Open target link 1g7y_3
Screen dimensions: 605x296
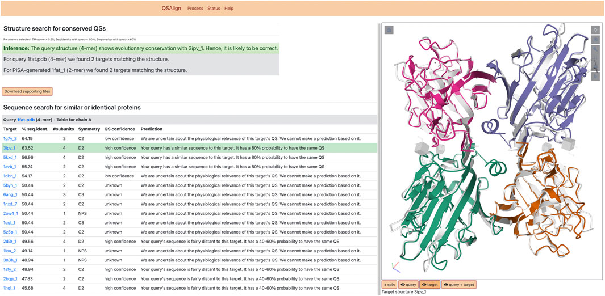click(x=10, y=138)
